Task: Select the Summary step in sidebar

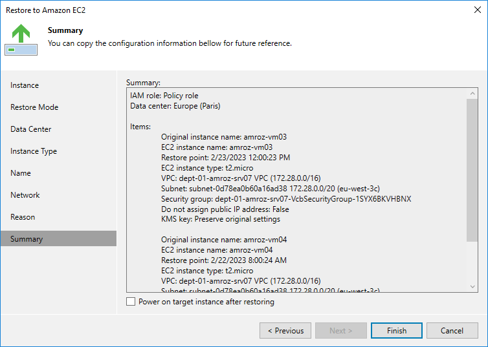Action: click(27, 239)
